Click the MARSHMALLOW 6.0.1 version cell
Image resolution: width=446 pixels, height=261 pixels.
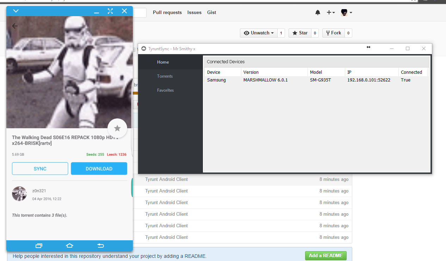(266, 80)
